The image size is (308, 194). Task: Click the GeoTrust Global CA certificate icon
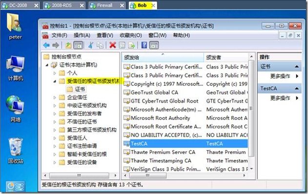[127, 93]
